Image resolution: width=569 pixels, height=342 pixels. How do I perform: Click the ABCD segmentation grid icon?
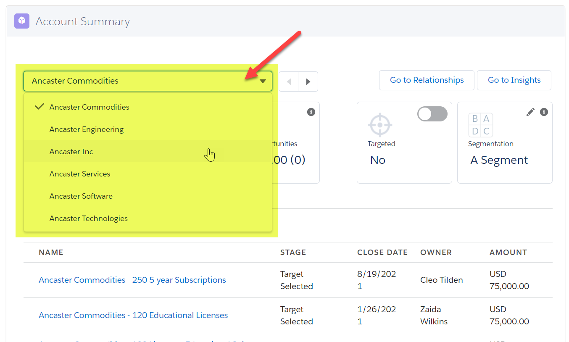(x=481, y=125)
